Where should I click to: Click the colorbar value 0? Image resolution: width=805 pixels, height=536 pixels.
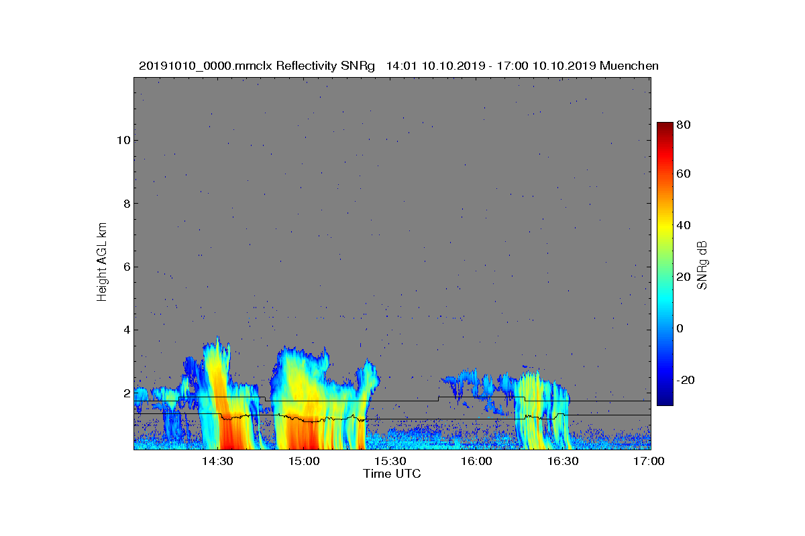tap(680, 328)
